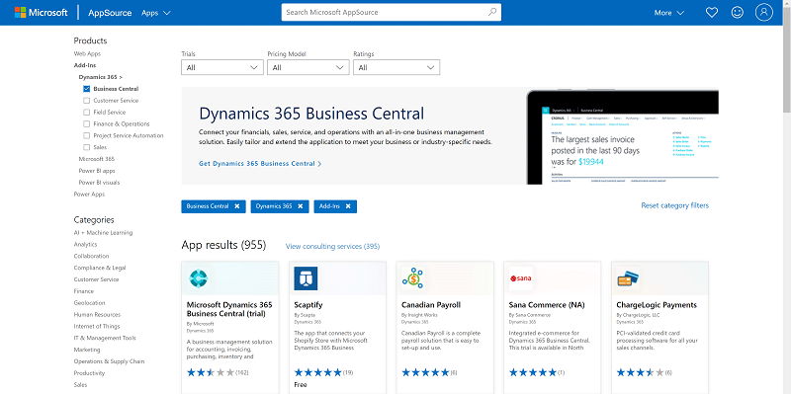Screen dimensions: 791x394
Task: Click the Sana Commerce star rating
Action: click(x=533, y=373)
